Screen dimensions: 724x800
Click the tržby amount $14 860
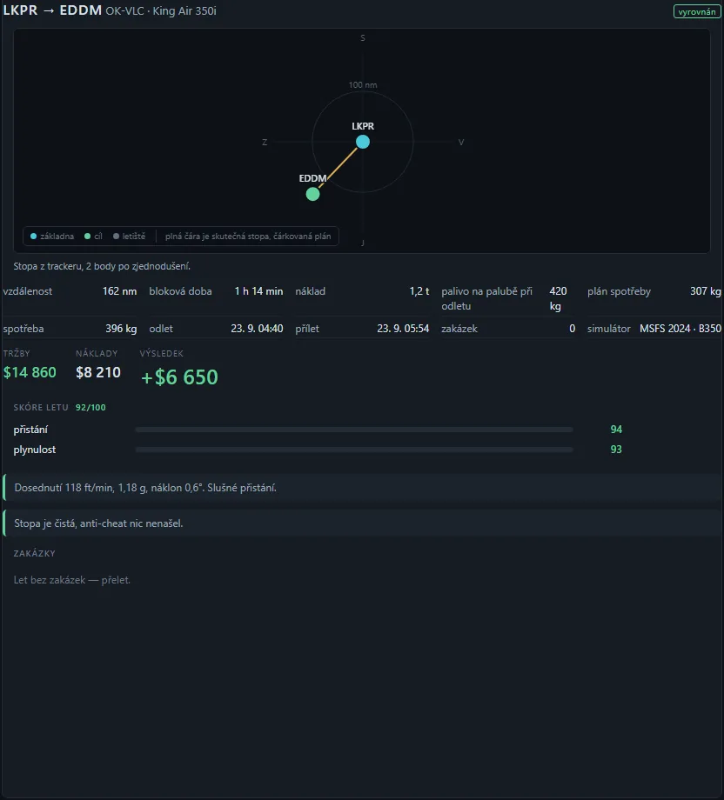click(x=30, y=372)
